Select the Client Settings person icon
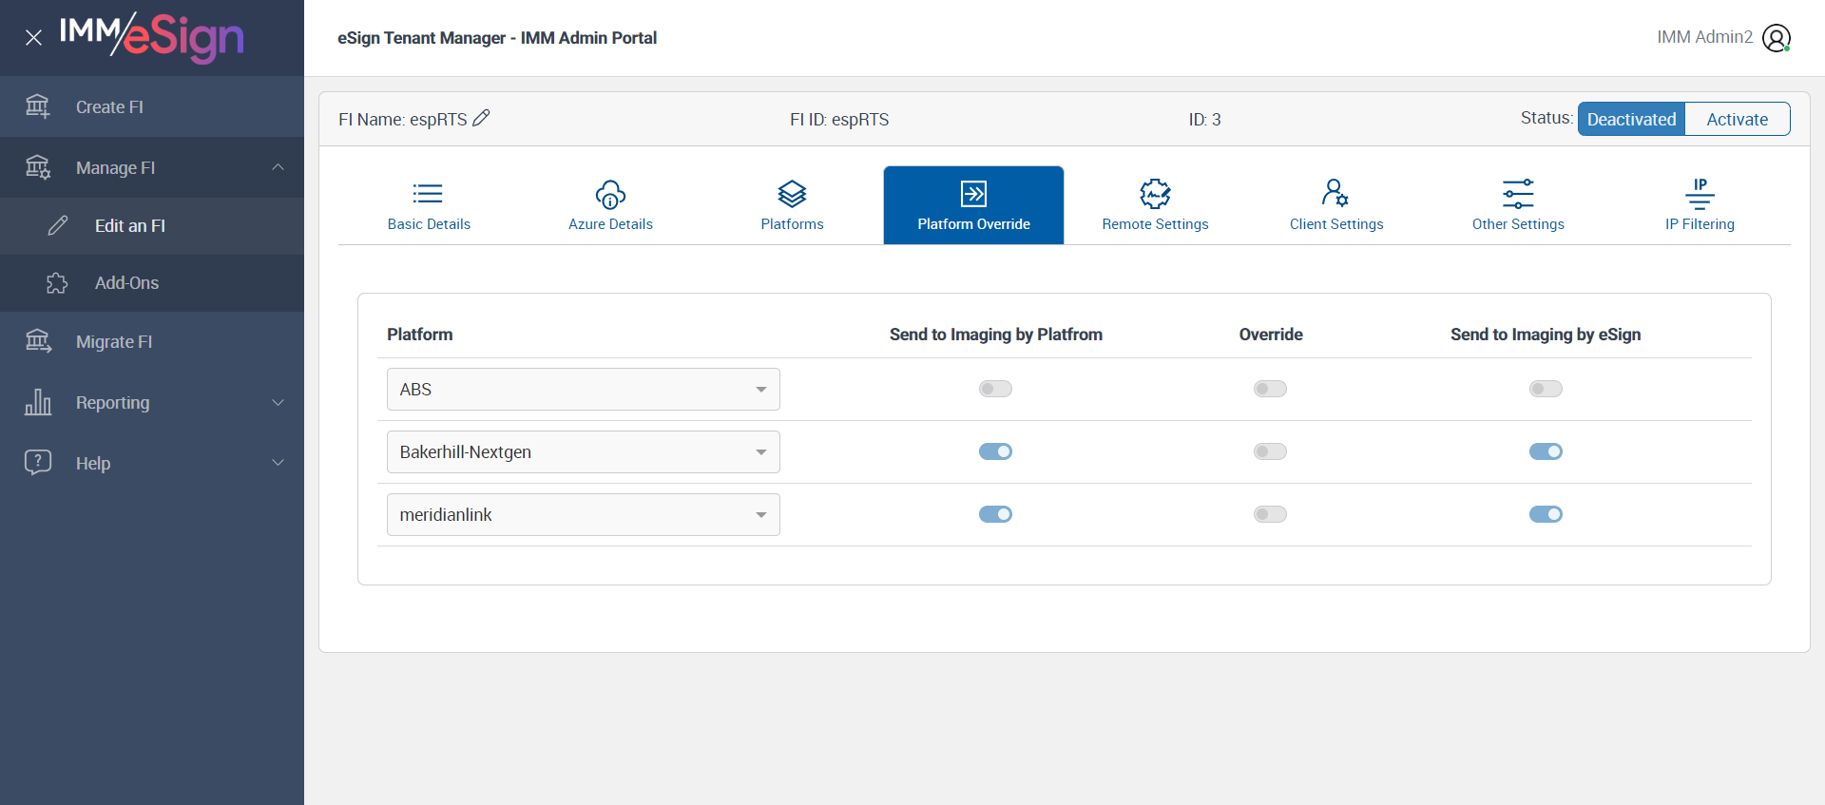The image size is (1825, 805). 1335,194
